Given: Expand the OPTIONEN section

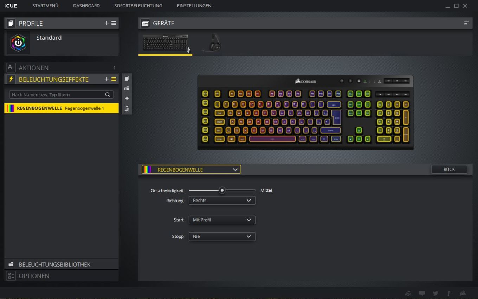Looking at the screenshot, I should click(x=62, y=276).
